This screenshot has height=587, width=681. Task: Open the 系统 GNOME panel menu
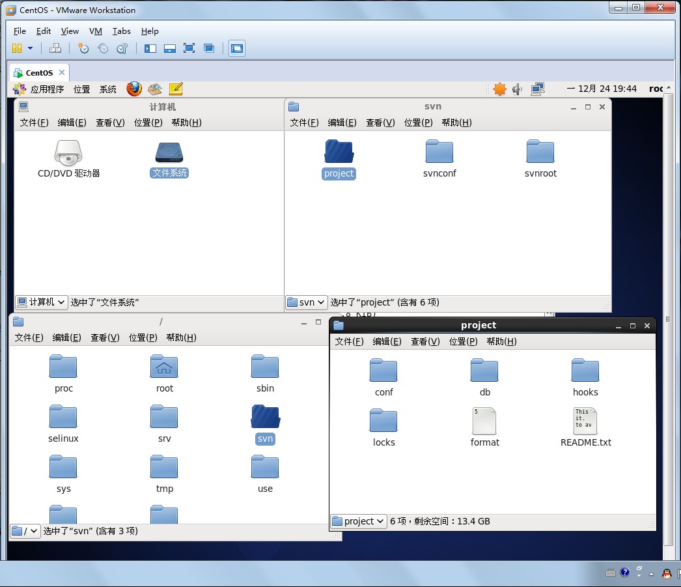point(107,89)
